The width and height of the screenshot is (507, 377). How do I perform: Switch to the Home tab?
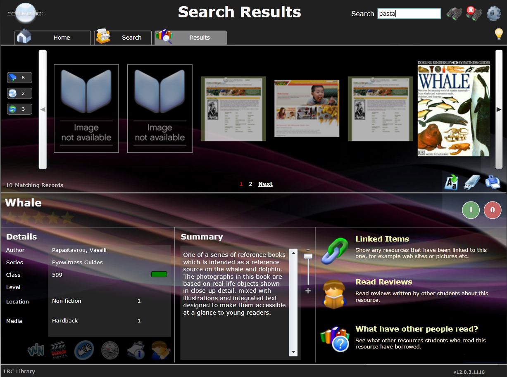53,38
